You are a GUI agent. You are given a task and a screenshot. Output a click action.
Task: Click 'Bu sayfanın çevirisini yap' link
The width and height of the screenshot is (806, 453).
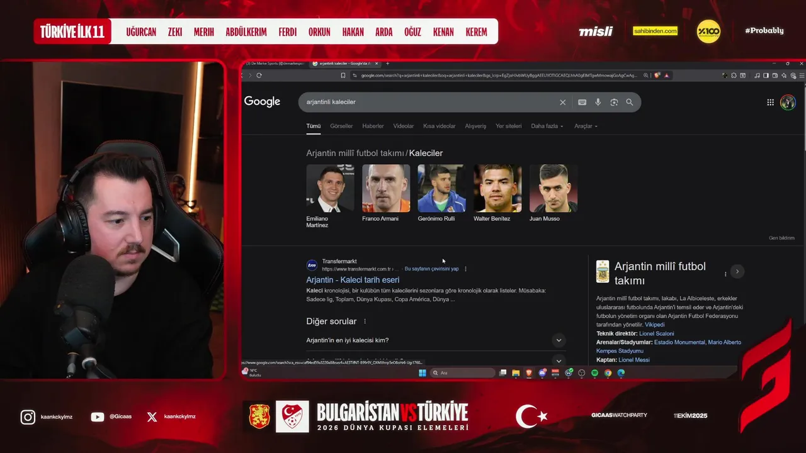coord(431,269)
